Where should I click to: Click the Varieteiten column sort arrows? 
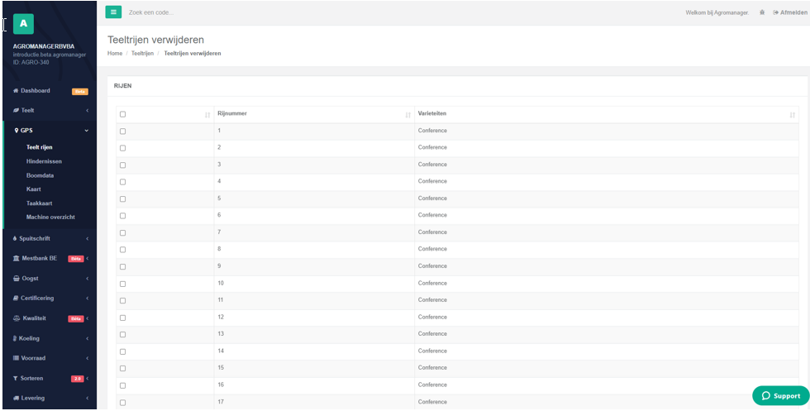point(792,115)
